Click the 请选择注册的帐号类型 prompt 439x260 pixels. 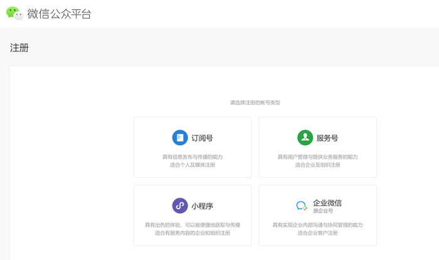point(255,102)
